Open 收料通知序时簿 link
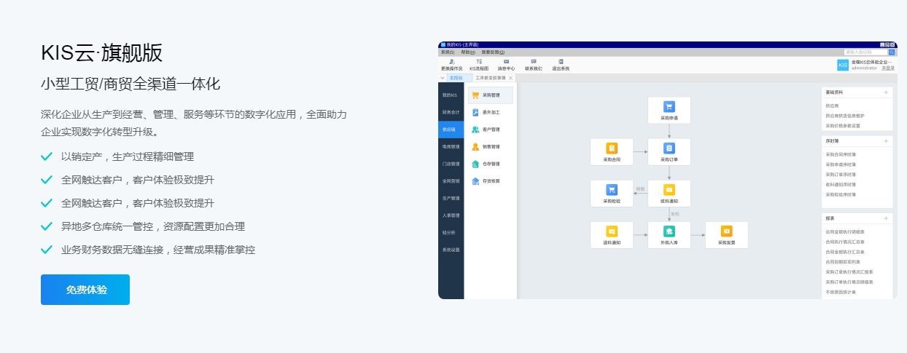This screenshot has height=353, width=907. tap(841, 184)
